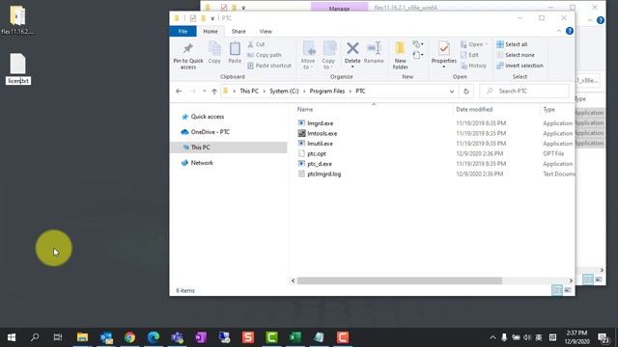Go up to the Program Files folder
This screenshot has height=347, width=618.
tap(214, 92)
